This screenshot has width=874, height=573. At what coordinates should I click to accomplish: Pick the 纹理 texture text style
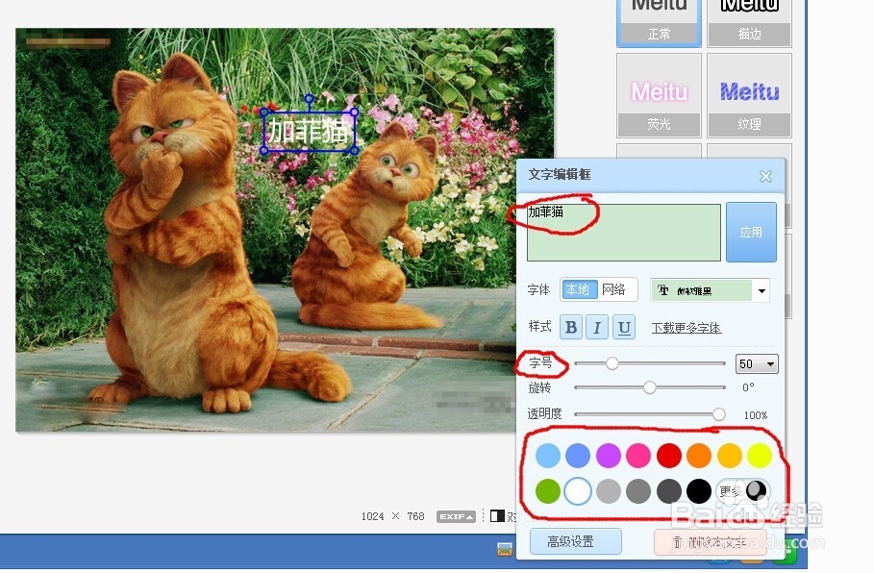coord(749,96)
